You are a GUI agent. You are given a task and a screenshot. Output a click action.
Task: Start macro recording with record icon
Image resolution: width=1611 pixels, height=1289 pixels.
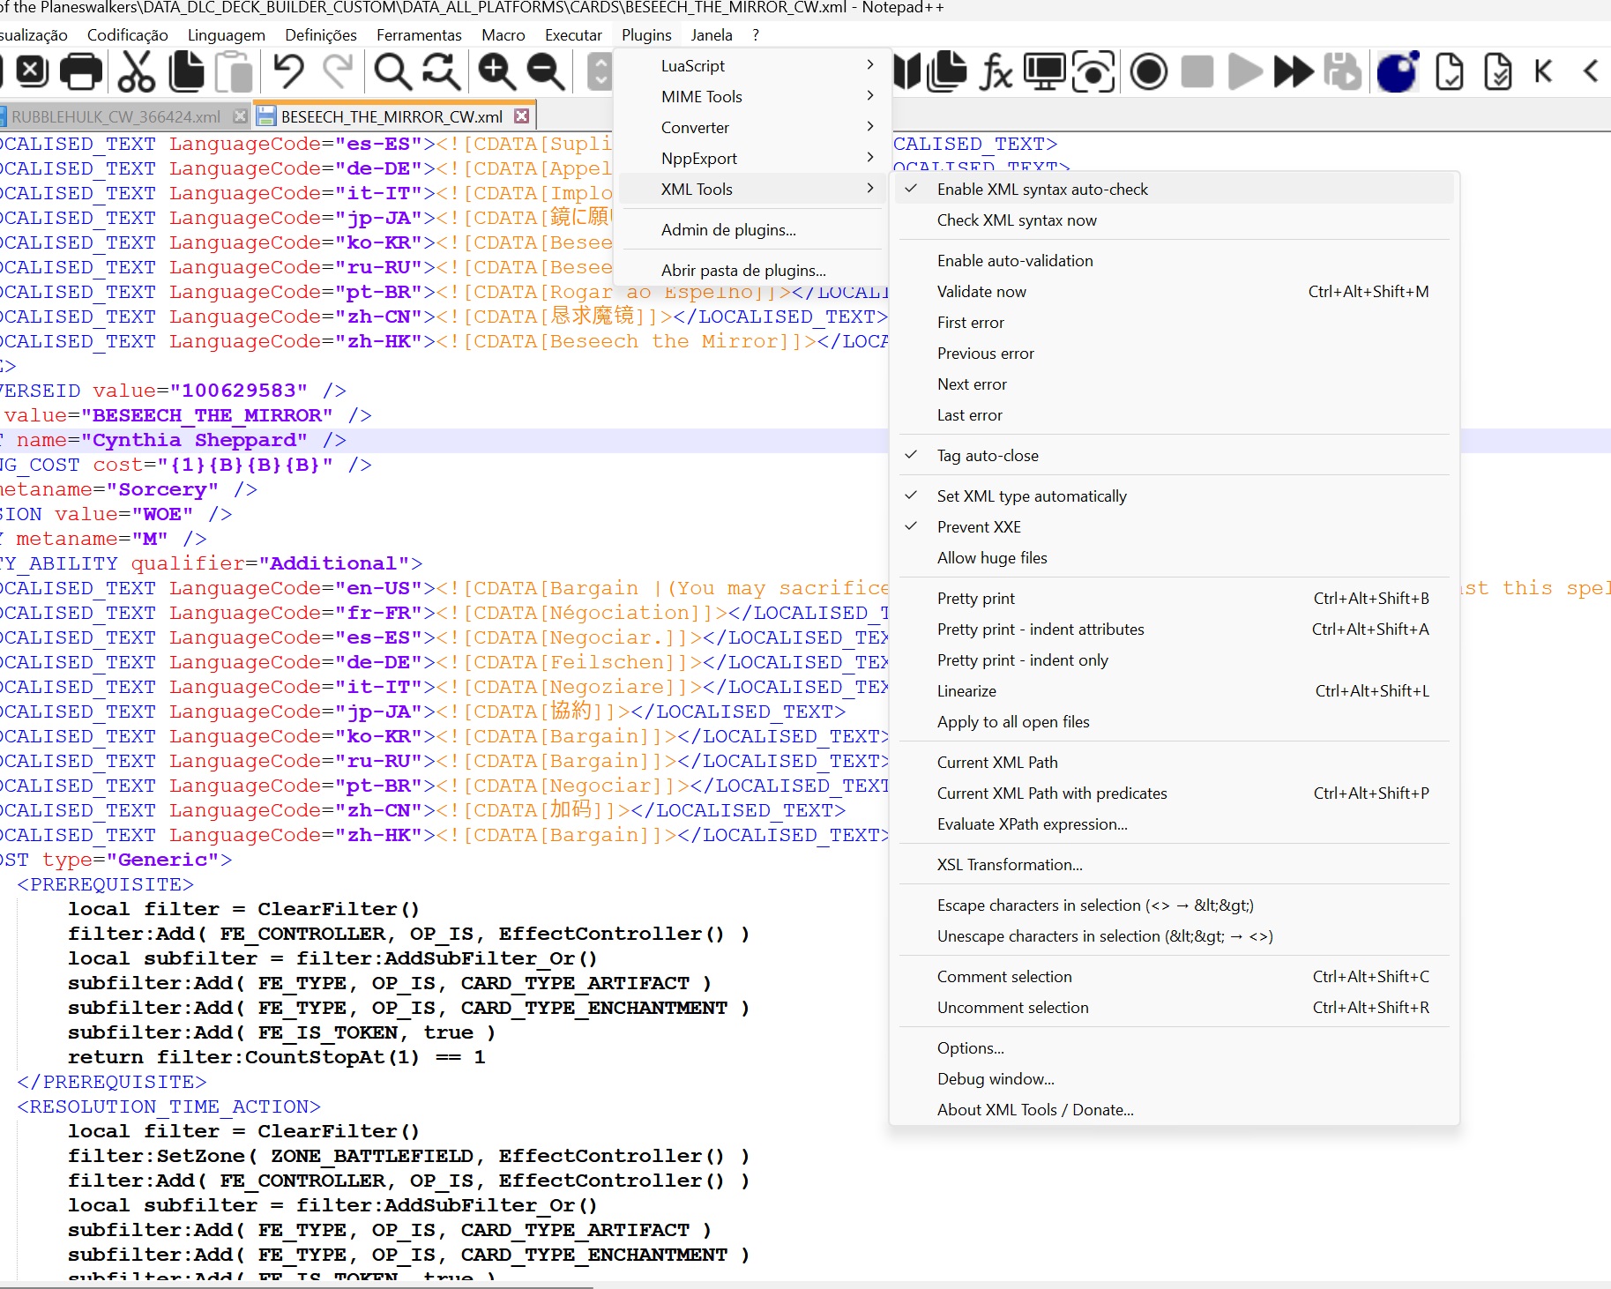1148,72
